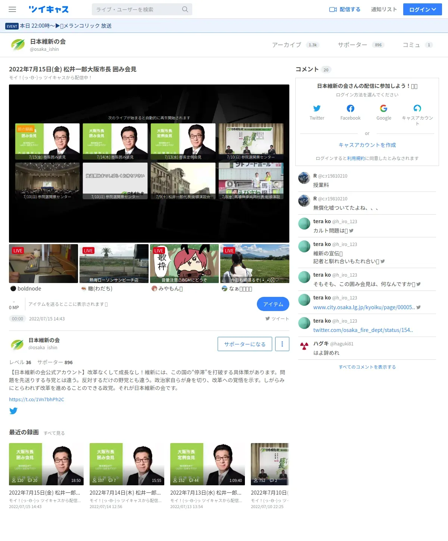Viewport: 448px width, 541px height.
Task: Open the recording with 752 viewers
Action: [270, 464]
